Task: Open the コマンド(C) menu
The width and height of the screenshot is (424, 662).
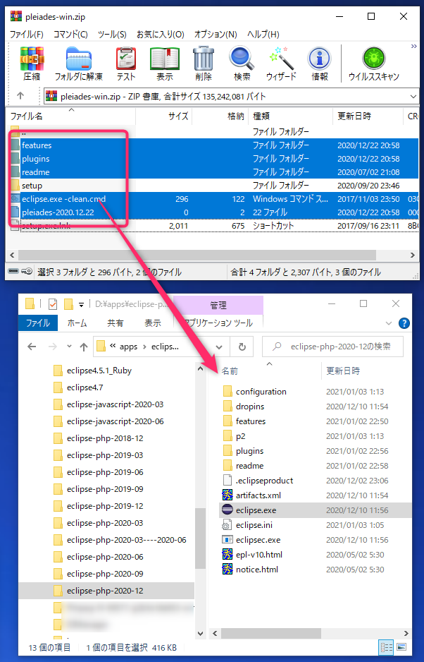Action: tap(70, 34)
